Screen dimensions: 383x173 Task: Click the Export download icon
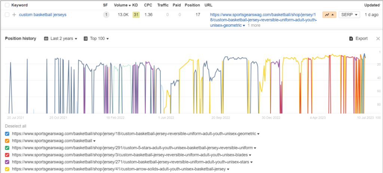(x=351, y=38)
